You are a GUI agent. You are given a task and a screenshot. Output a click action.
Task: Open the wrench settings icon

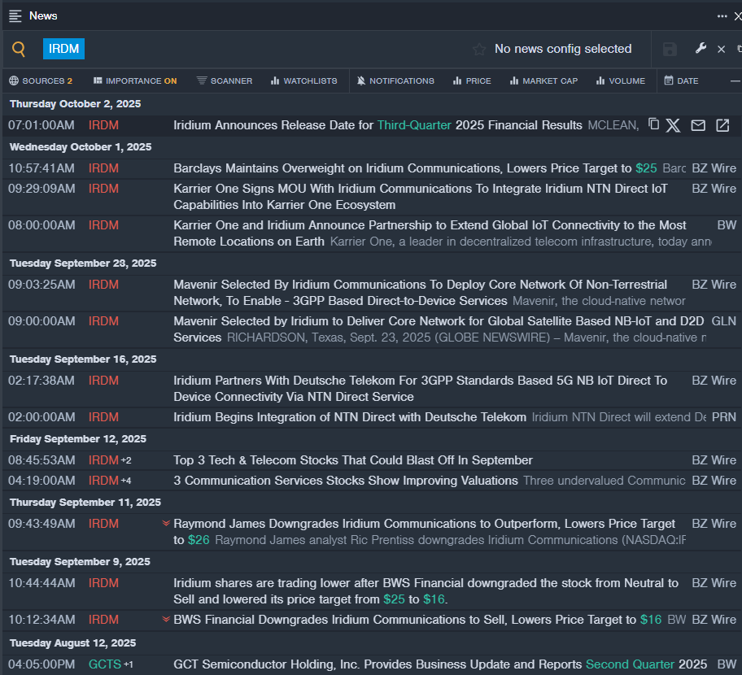(701, 49)
